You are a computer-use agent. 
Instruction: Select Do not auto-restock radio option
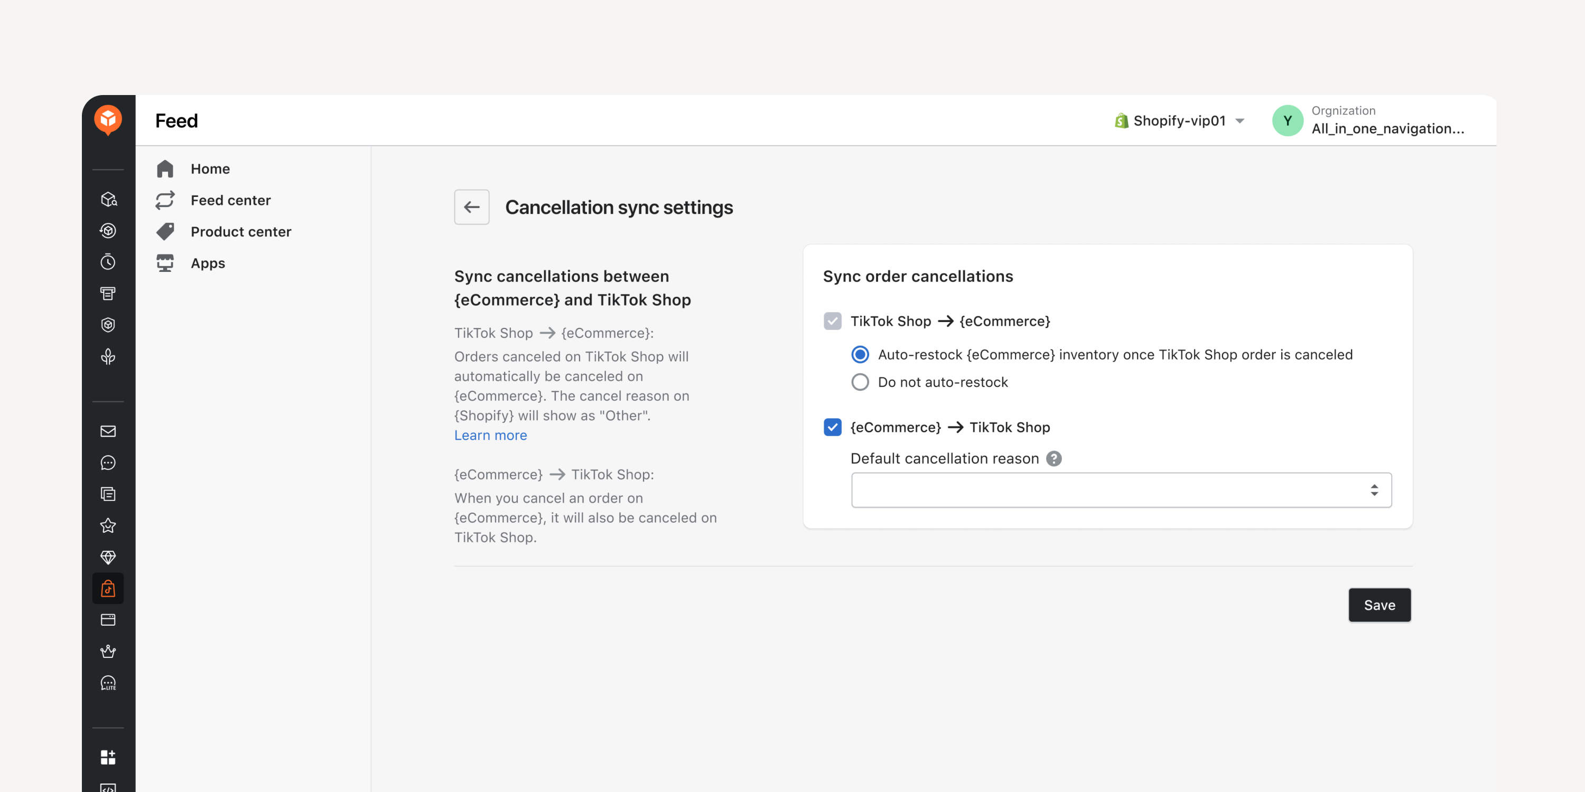860,382
